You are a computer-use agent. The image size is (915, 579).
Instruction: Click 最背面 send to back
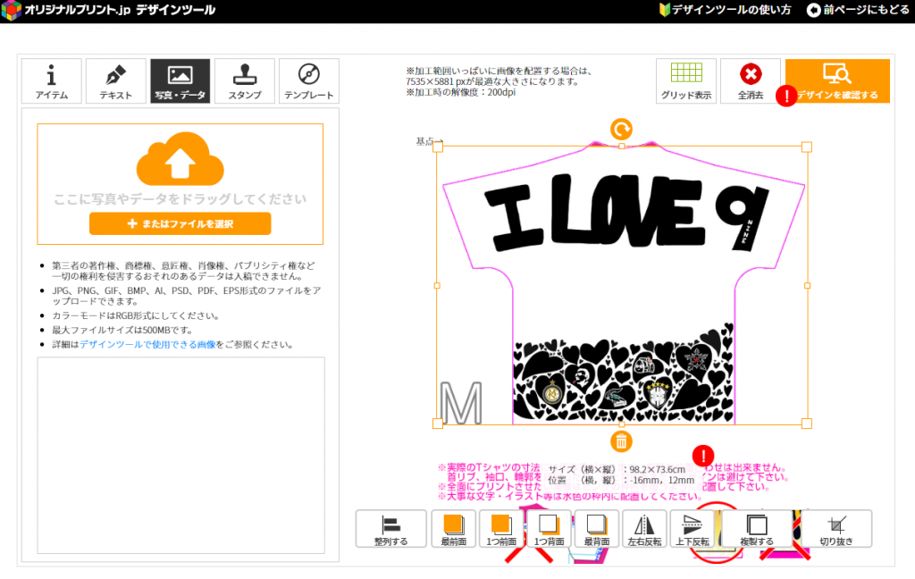click(x=597, y=529)
